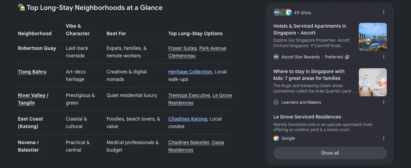Open the Tiong Bahru neighborhood link

pos(32,72)
